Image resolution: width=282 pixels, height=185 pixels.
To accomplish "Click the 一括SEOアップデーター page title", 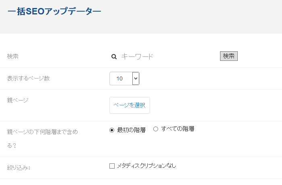I will pos(54,11).
